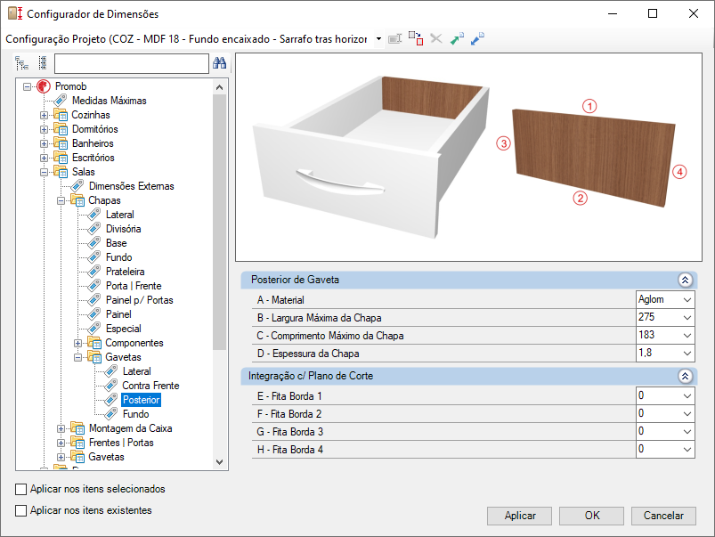Click tree scrollbar up arrow
Image resolution: width=715 pixels, height=537 pixels.
(219, 87)
